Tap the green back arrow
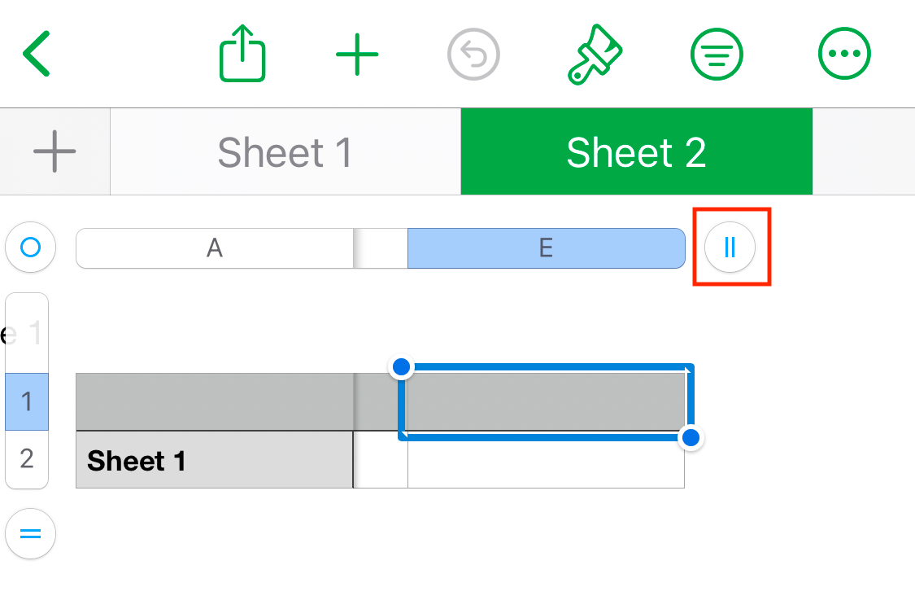Viewport: 915px width, 609px height. [x=37, y=54]
